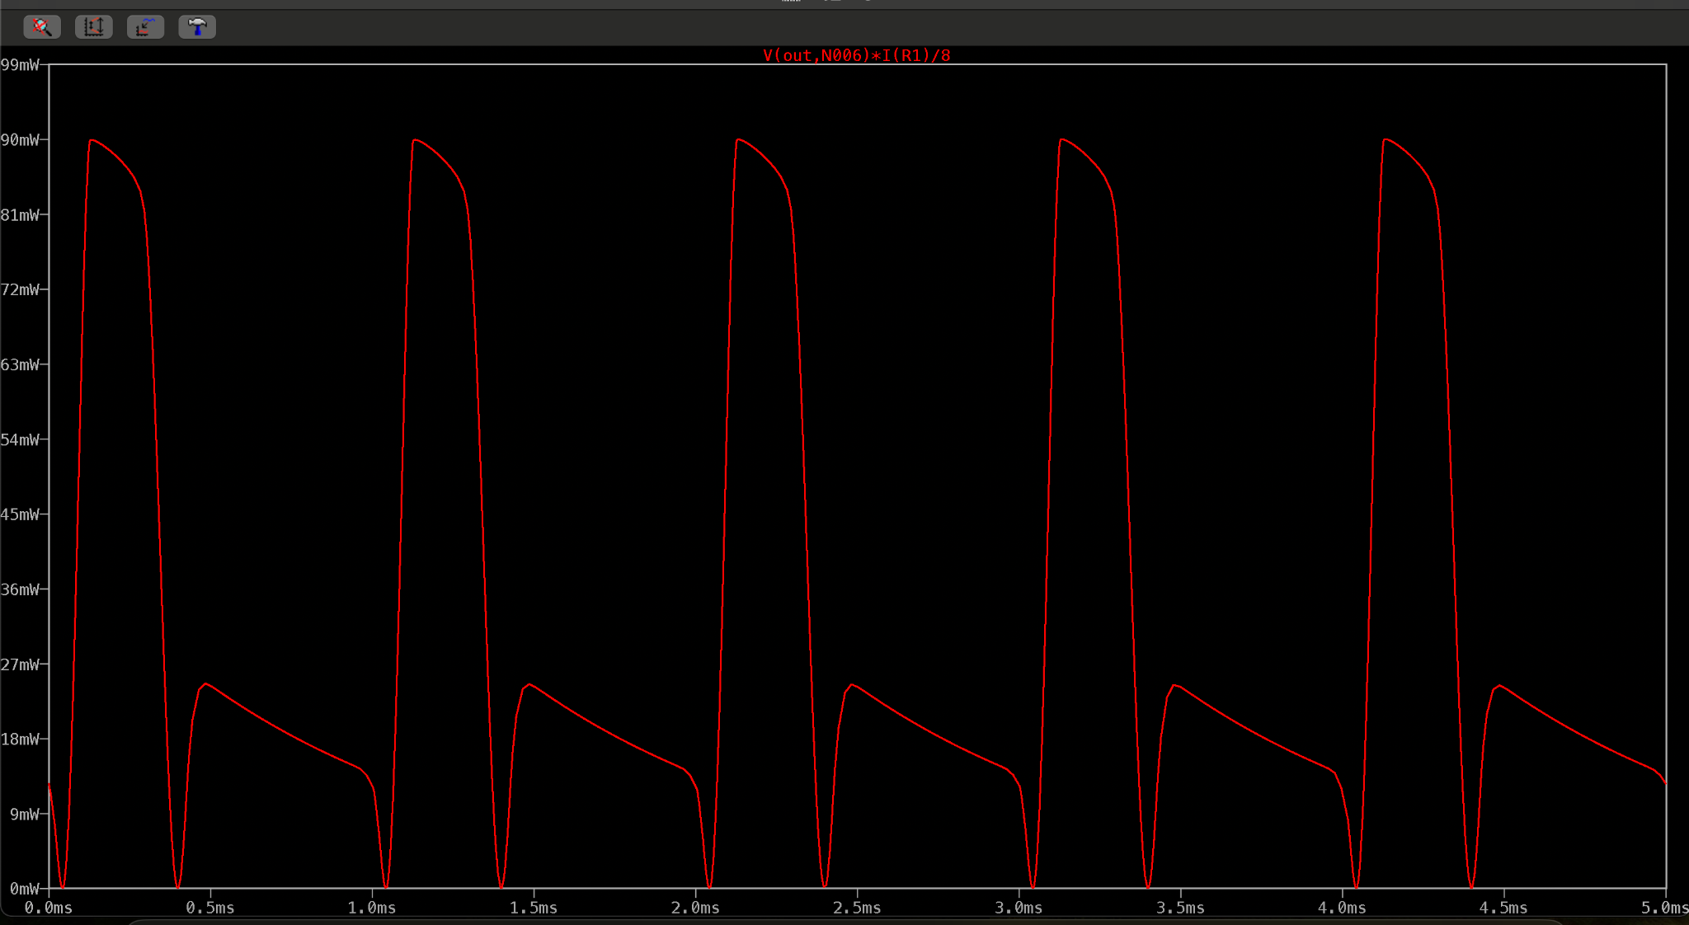Click the 0.0ms time axis label
This screenshot has height=925, width=1689.
49,908
